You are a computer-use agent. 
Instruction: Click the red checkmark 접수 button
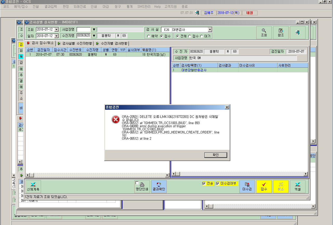(x=264, y=187)
